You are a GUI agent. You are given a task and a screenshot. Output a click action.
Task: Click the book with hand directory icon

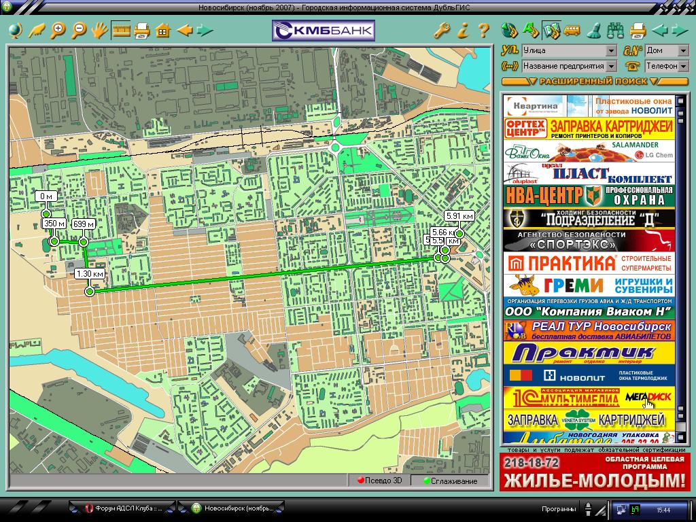click(551, 30)
